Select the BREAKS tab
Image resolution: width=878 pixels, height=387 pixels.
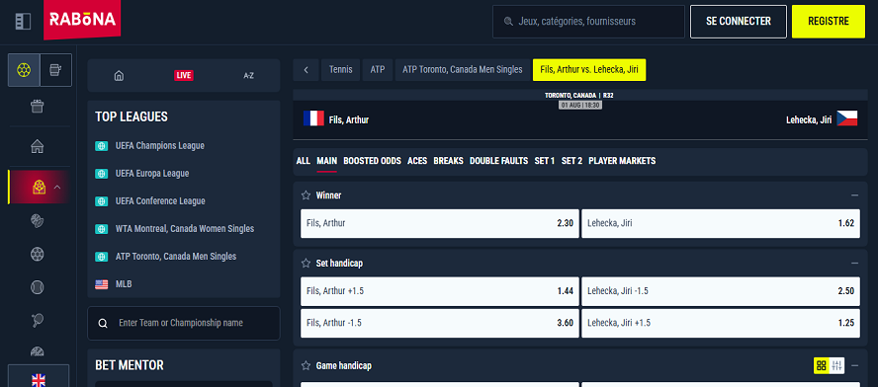[449, 161]
